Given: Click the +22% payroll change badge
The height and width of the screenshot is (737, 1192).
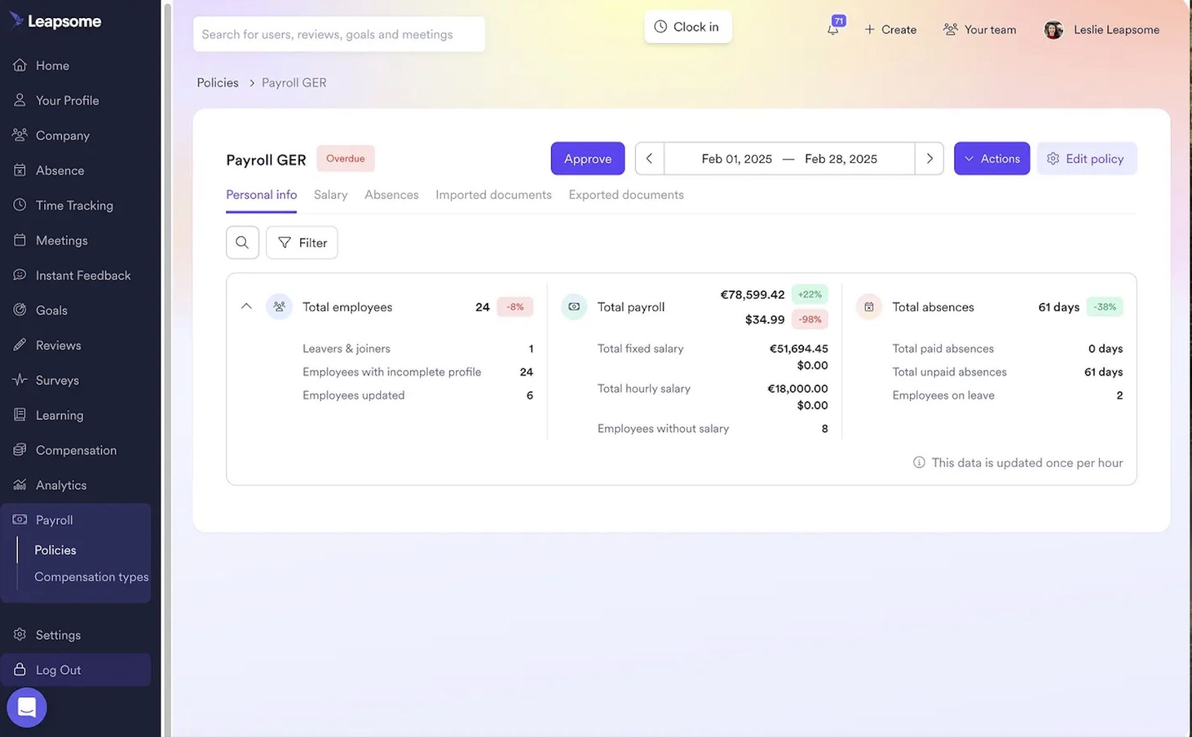Looking at the screenshot, I should [810, 294].
